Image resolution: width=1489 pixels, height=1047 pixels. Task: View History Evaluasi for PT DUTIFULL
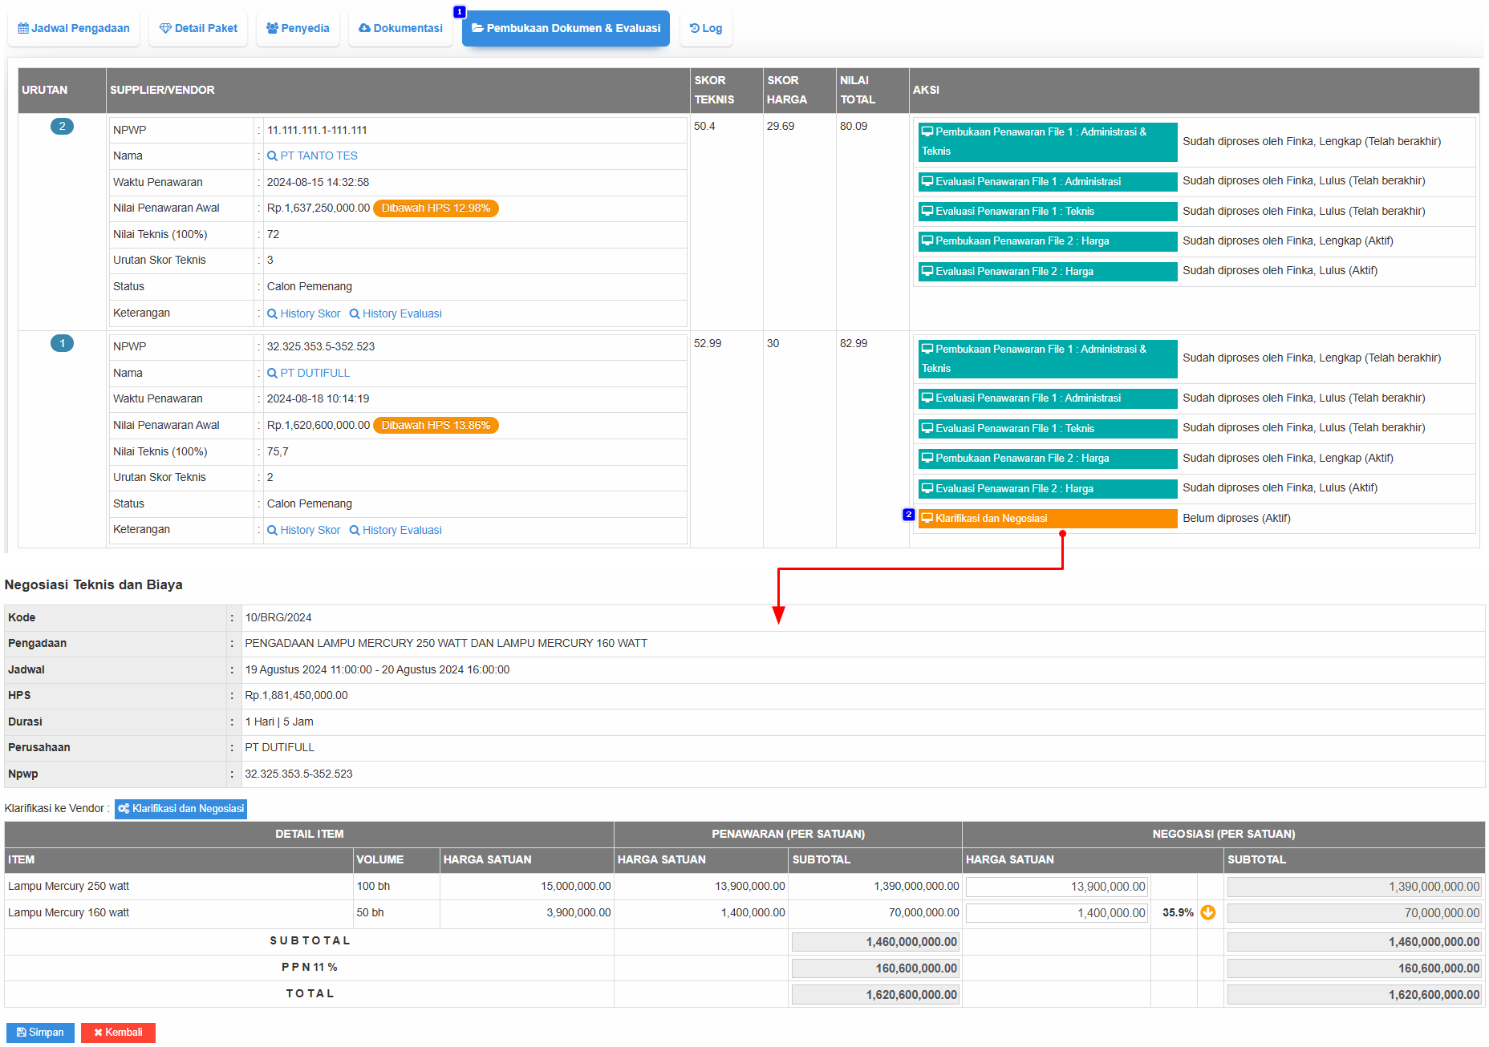[396, 530]
